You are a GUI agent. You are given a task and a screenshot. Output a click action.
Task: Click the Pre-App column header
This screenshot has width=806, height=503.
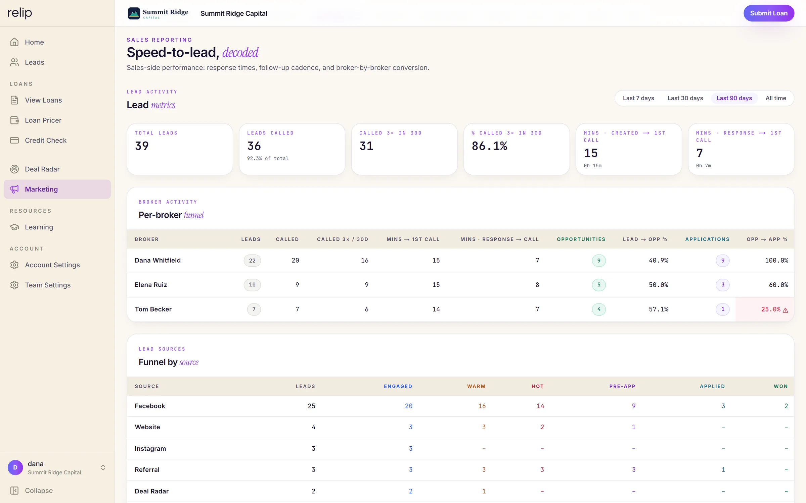[622, 386]
